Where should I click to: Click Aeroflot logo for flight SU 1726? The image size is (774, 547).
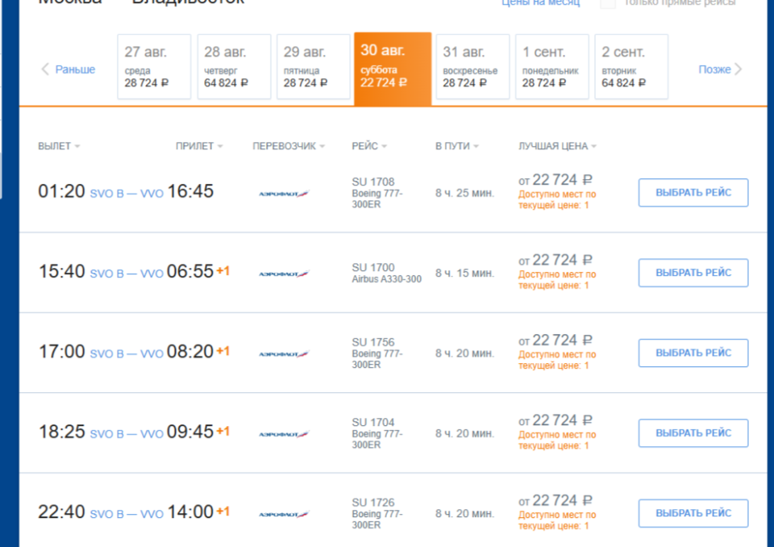coord(284,514)
